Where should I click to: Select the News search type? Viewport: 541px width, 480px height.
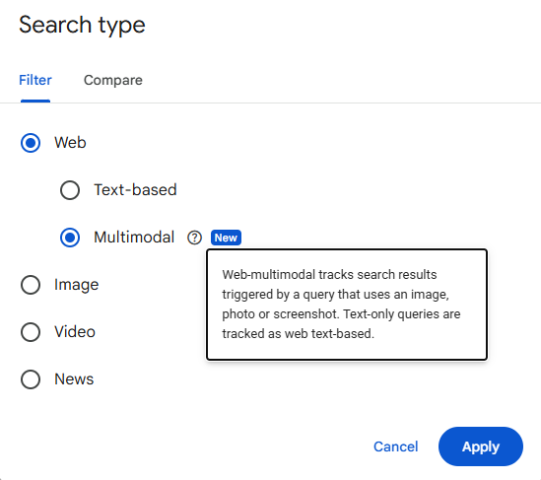click(x=31, y=379)
